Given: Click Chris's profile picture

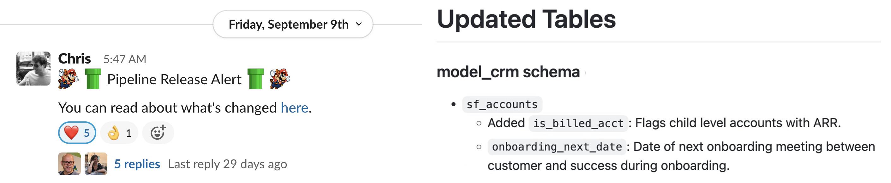Looking at the screenshot, I should pyautogui.click(x=33, y=69).
